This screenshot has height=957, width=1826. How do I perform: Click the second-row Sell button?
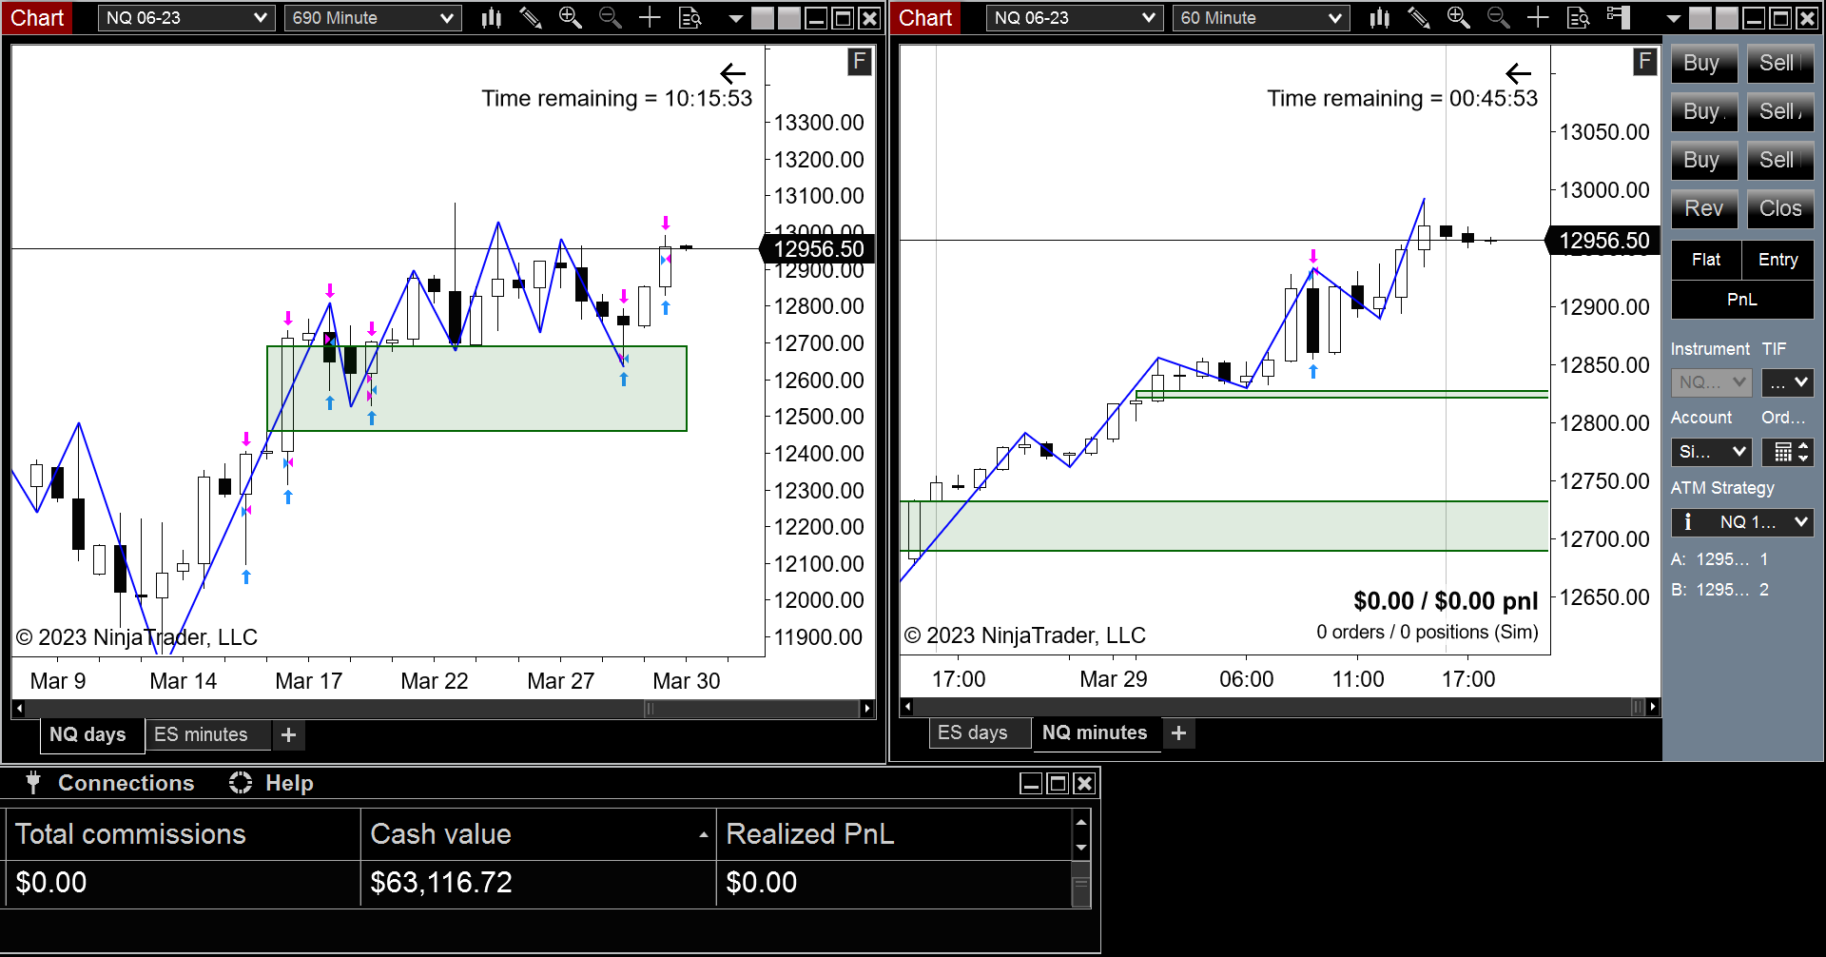[x=1780, y=112]
